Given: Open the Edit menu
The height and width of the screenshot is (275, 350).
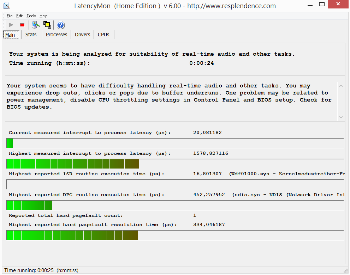Looking at the screenshot, I should click(x=19, y=16).
